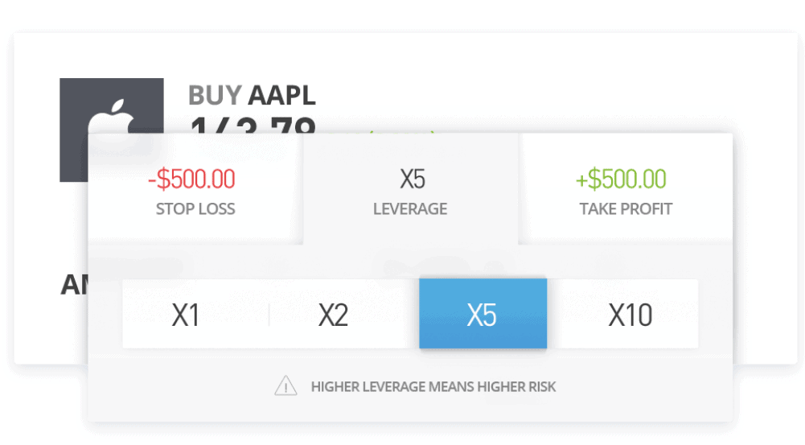This screenshot has height=445, width=805.
Task: Click the BUY word in the heading
Action: coord(215,96)
